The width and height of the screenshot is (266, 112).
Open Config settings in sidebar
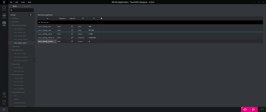(x=4, y=95)
